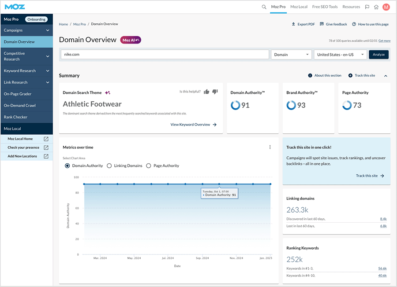Click the Track this site plus icon

pos(350,75)
